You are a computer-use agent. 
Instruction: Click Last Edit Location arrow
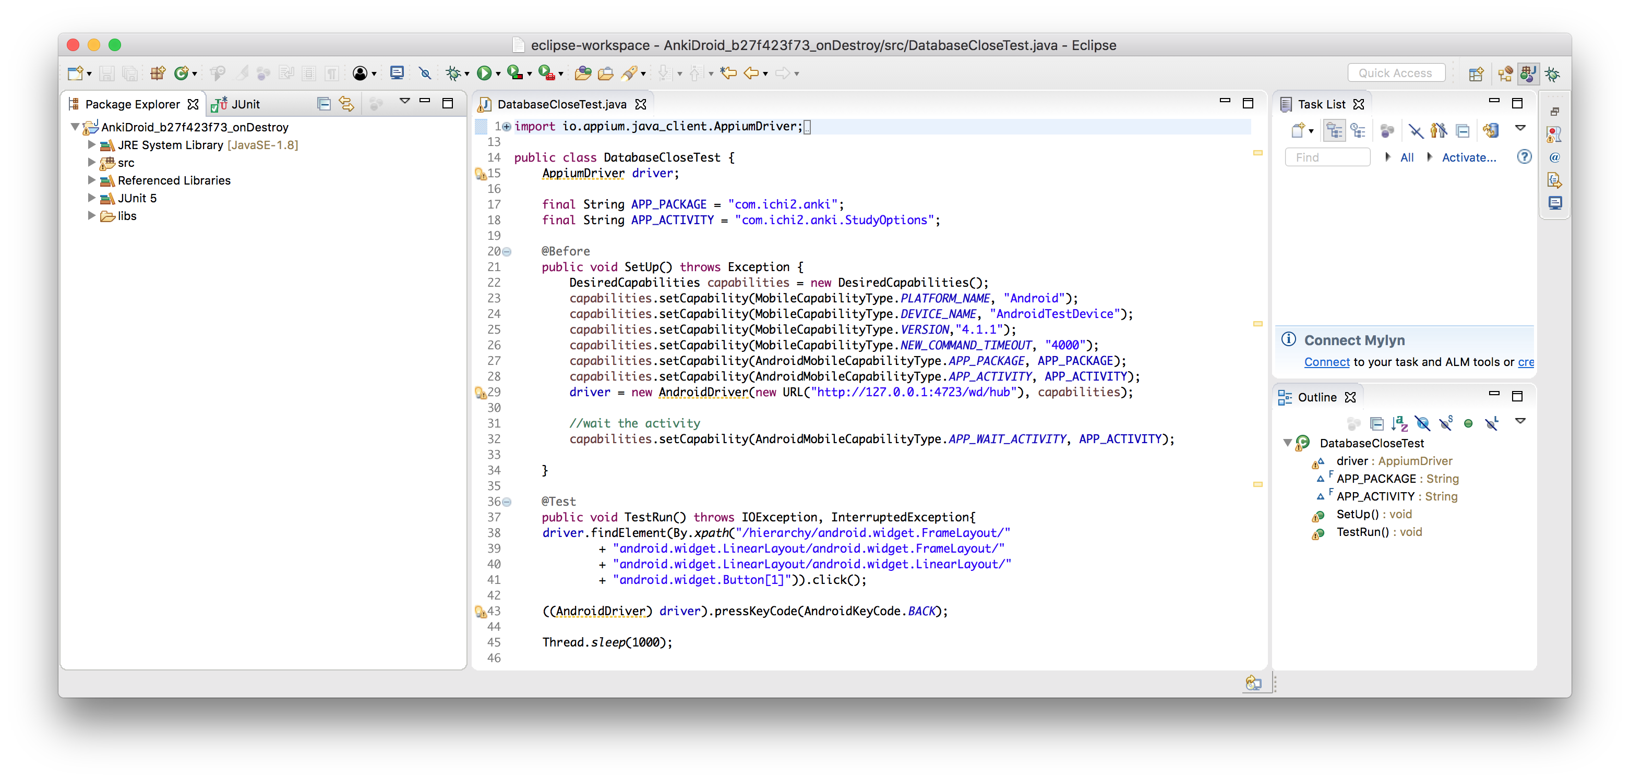pyautogui.click(x=728, y=74)
